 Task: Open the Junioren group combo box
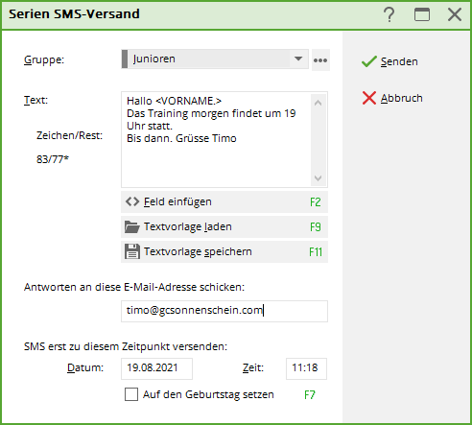pyautogui.click(x=215, y=59)
